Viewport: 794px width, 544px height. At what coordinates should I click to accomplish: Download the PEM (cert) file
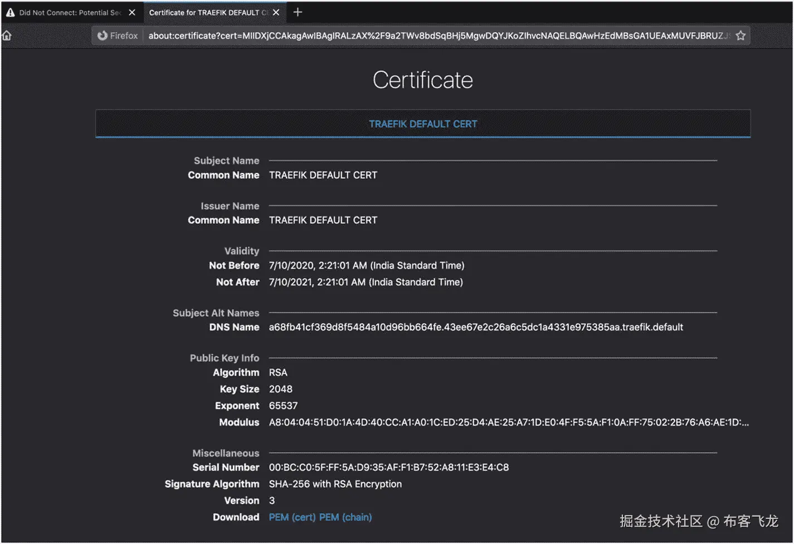(x=292, y=517)
